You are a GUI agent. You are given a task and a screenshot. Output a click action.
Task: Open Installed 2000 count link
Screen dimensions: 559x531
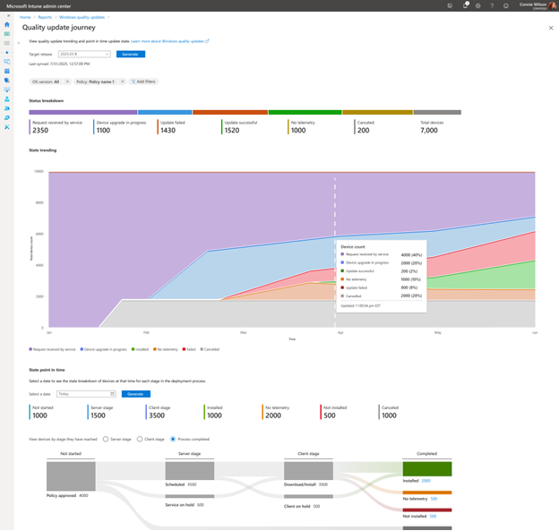point(426,481)
